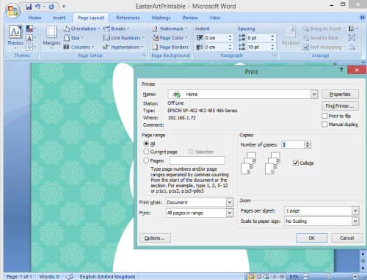Image resolution: width=367 pixels, height=280 pixels.
Task: Click the Word Help icon
Action: pyautogui.click(x=363, y=17)
